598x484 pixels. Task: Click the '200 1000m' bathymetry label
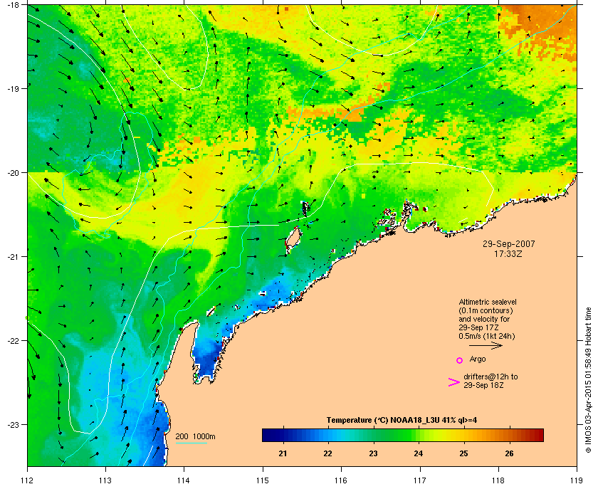[195, 437]
